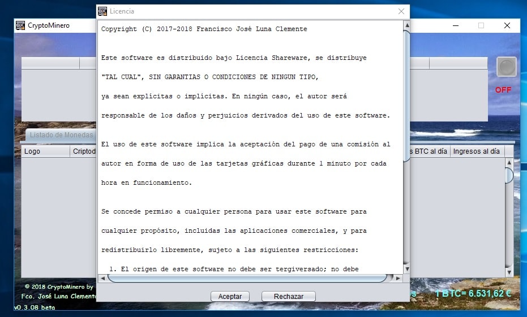Click license horizontal scrollbar thumb
The height and width of the screenshot is (317, 527).
[x=247, y=278]
